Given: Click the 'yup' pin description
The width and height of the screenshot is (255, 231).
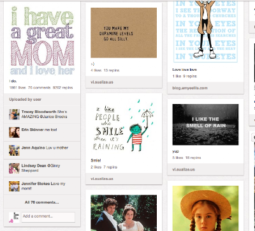Looking at the screenshot, I should click(x=175, y=151).
